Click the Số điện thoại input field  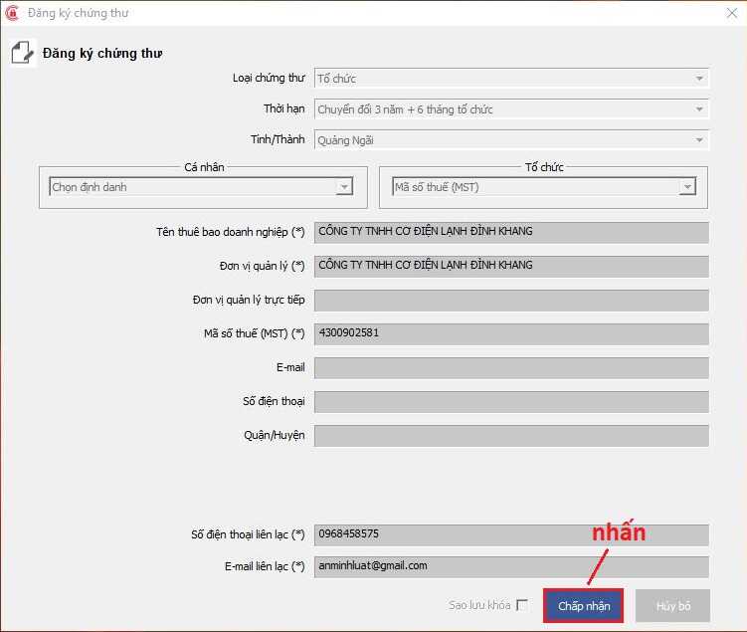pos(511,402)
